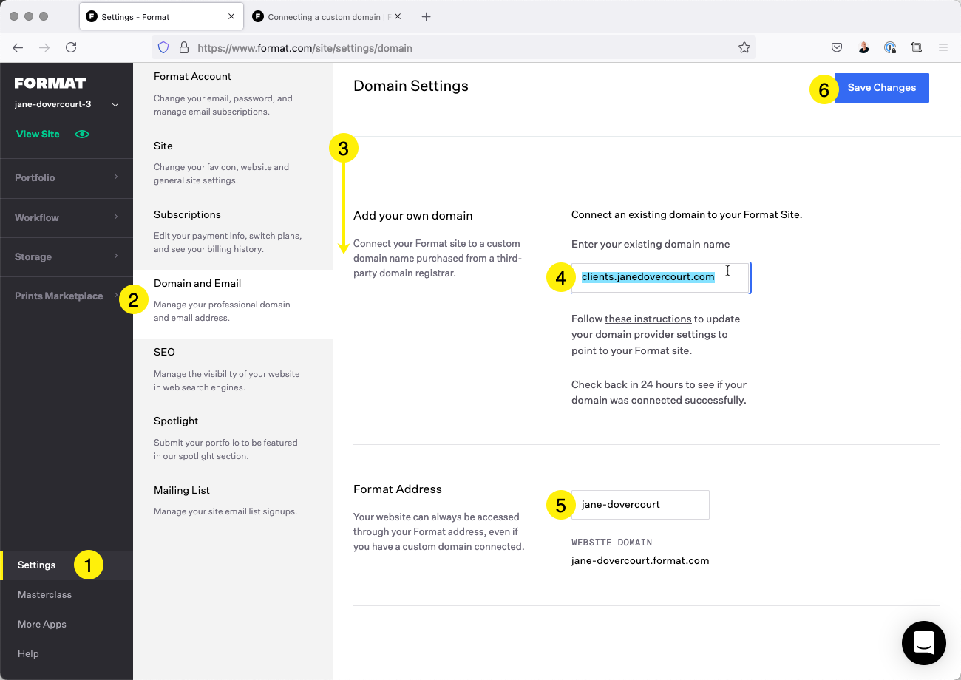Click the back navigation arrow
Viewport: 961px width, 680px height.
click(18, 48)
